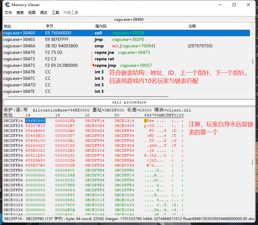Click the Cheat Engine logo in the title bar
The height and width of the screenshot is (225, 258).
pos(7,5)
